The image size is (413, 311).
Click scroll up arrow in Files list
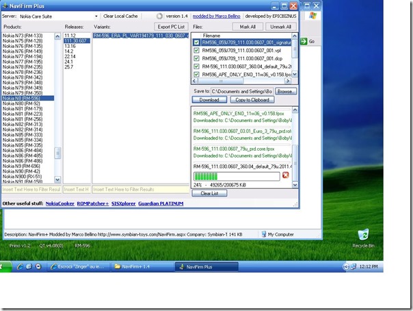pyautogui.click(x=295, y=36)
